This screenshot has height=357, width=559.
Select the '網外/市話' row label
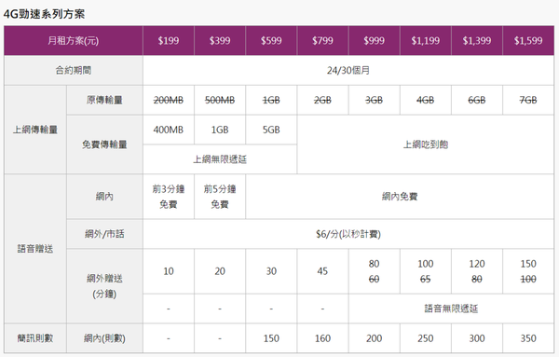point(104,234)
